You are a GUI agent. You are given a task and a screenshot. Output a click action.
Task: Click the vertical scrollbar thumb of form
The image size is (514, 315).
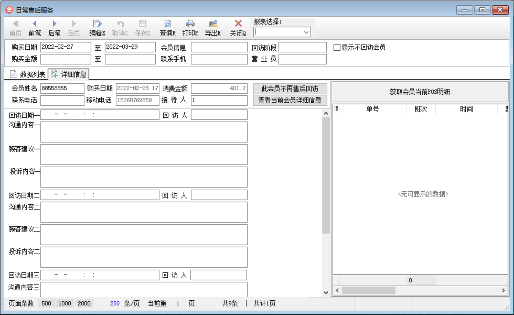point(326,175)
